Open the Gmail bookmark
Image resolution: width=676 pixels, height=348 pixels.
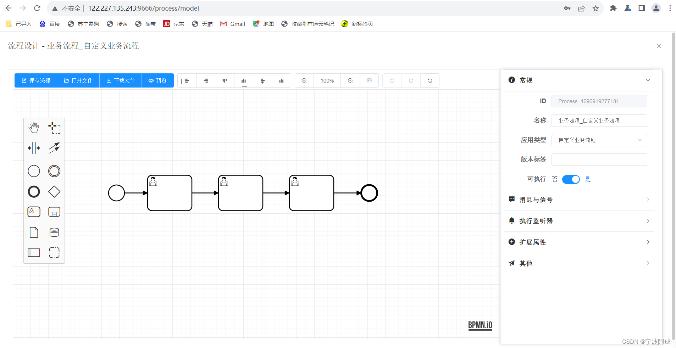coord(233,24)
